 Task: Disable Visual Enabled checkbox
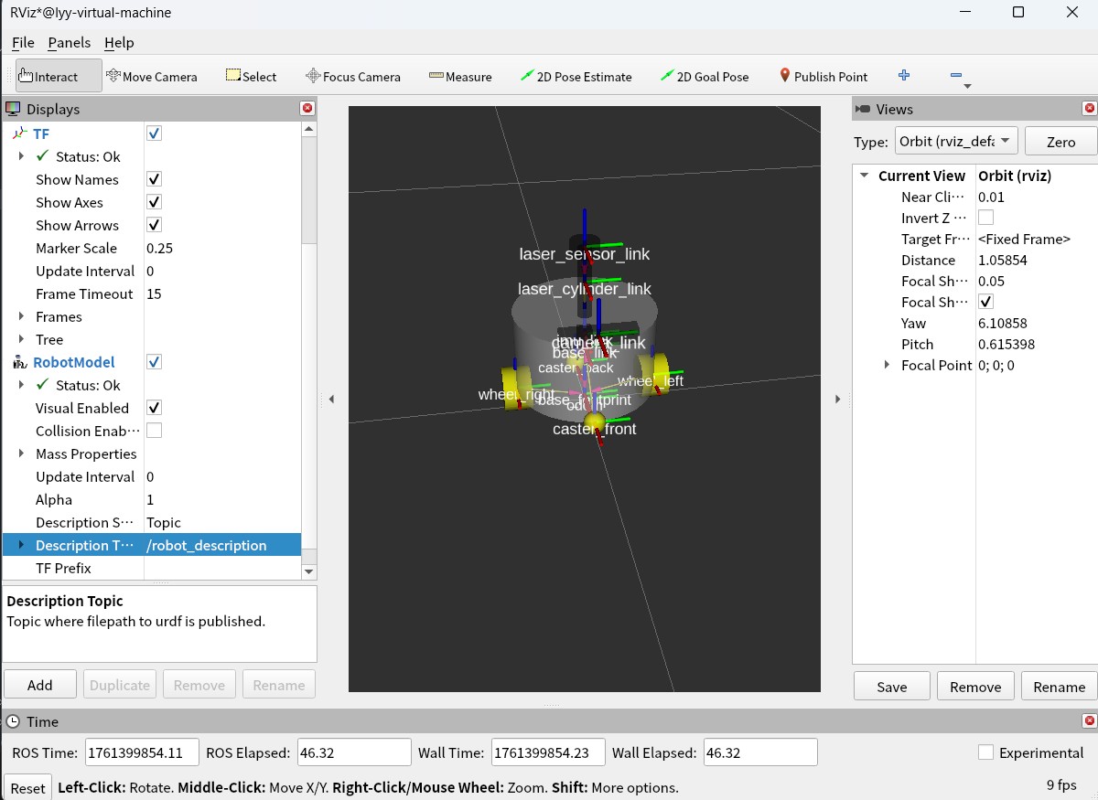[x=154, y=408]
